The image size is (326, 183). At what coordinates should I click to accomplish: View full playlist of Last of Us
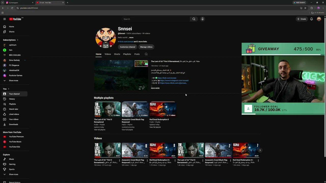pyautogui.click(x=100, y=130)
